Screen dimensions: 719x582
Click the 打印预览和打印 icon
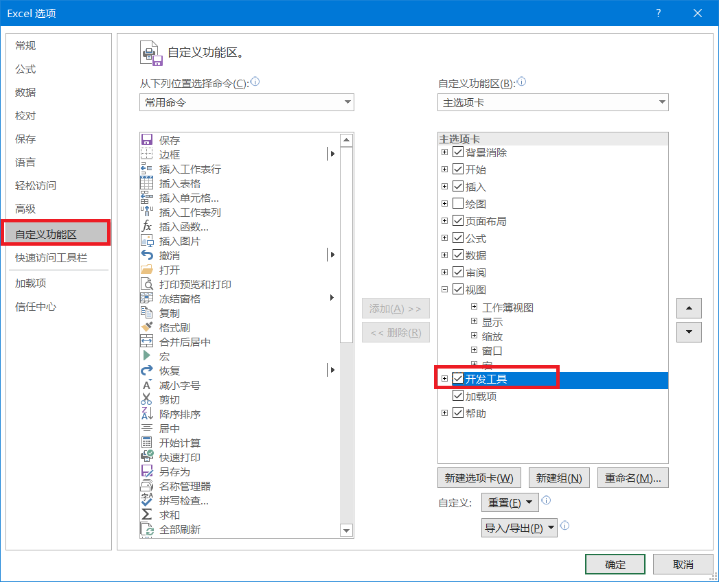click(x=147, y=284)
